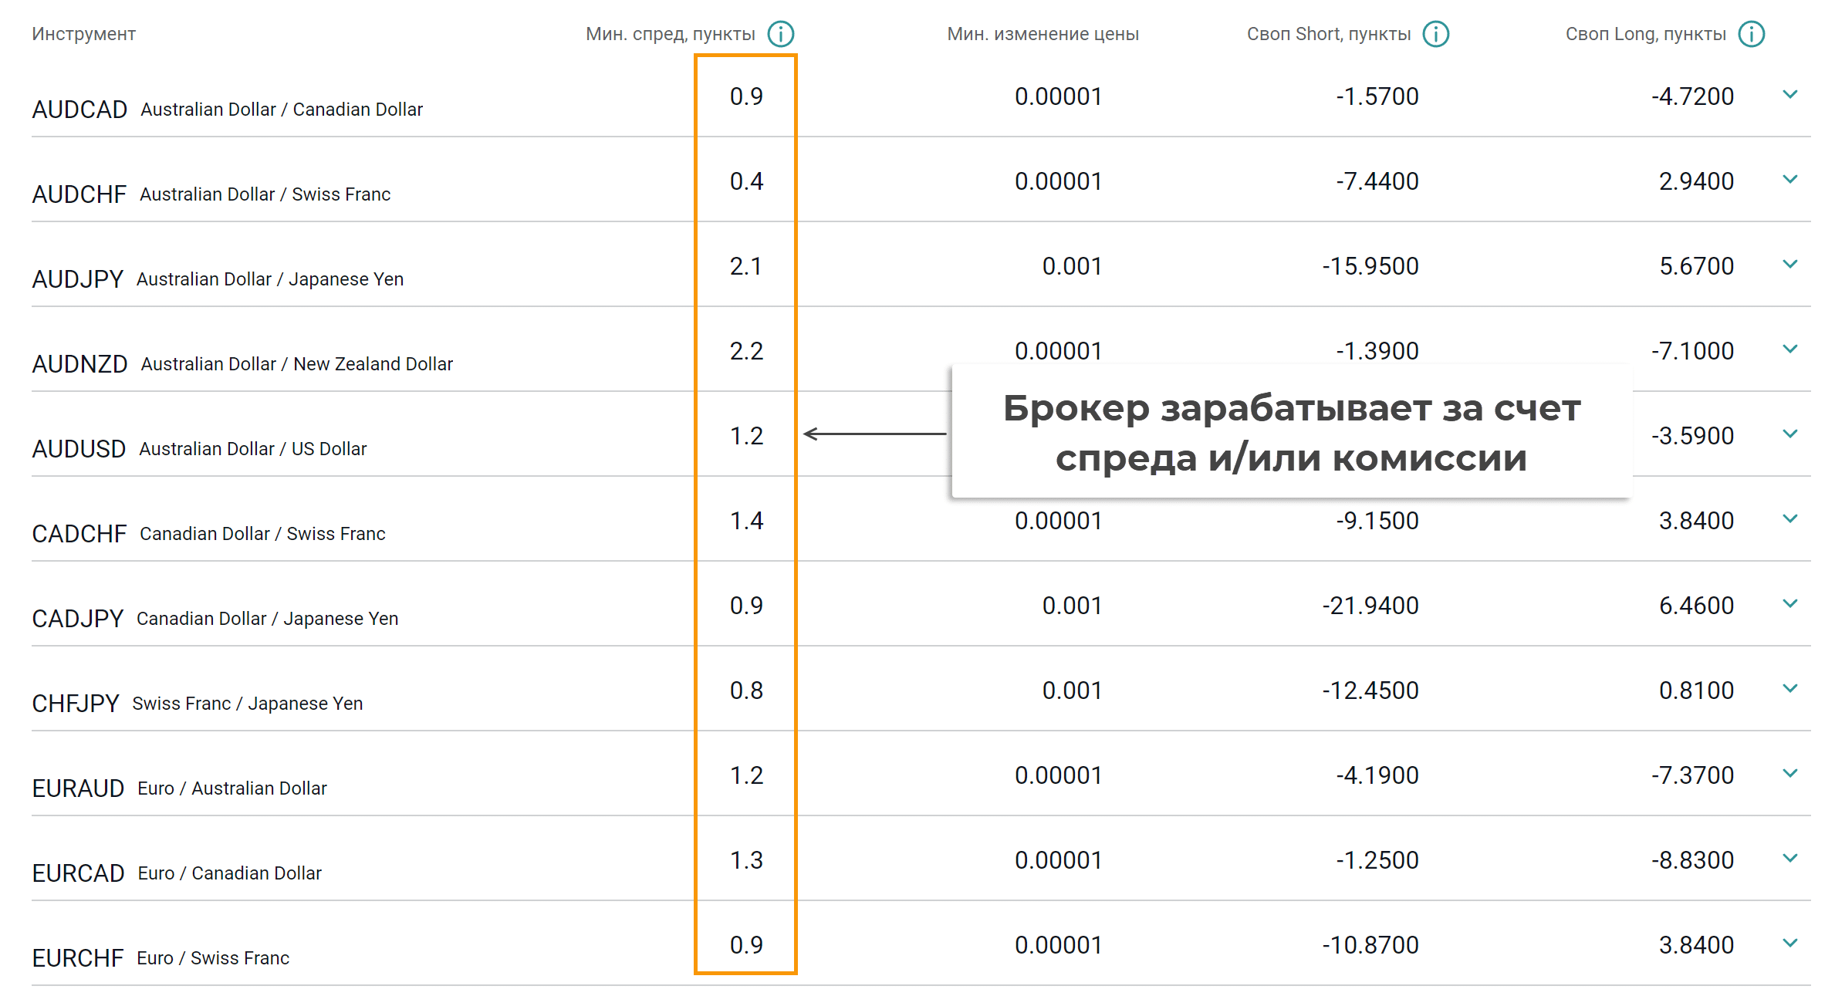Expand the EURAUD row chevron
The image size is (1835, 996).
click(1790, 774)
